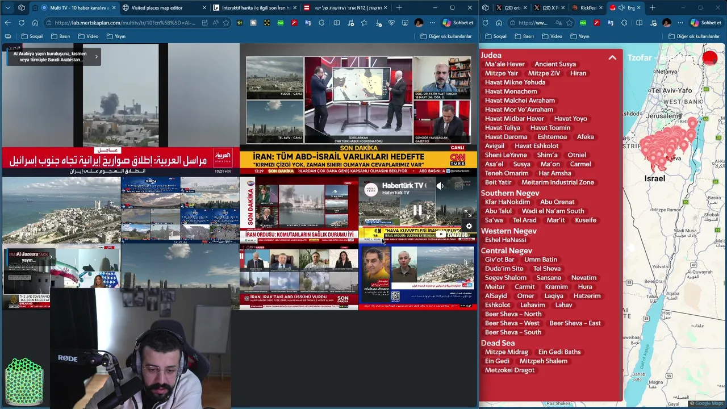727x409 pixels.
Task: Select 'Ma'ale Hever' in Judea list
Action: coord(505,64)
